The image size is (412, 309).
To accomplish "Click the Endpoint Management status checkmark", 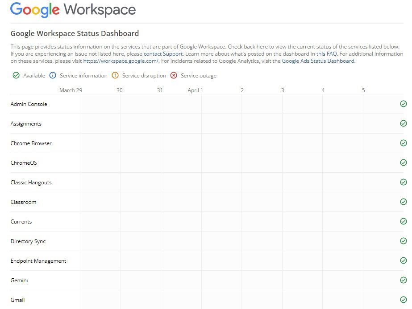I will [x=404, y=260].
